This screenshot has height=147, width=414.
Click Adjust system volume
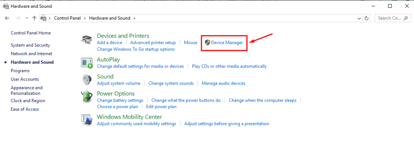point(118,83)
